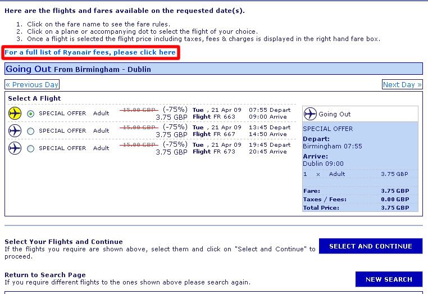Image resolution: width=428 pixels, height=294 pixels.
Task: Open fare rules for FR 673 SPECIAL OFFER
Action: 62,148
